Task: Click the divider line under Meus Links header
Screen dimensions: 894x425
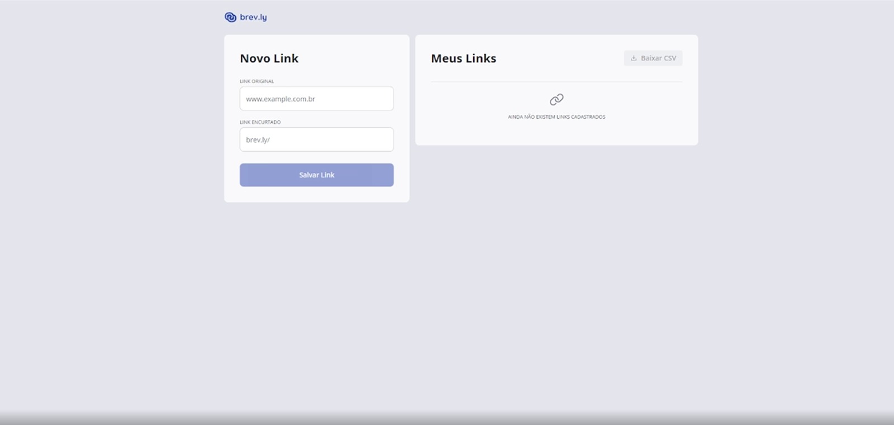Action: point(556,82)
